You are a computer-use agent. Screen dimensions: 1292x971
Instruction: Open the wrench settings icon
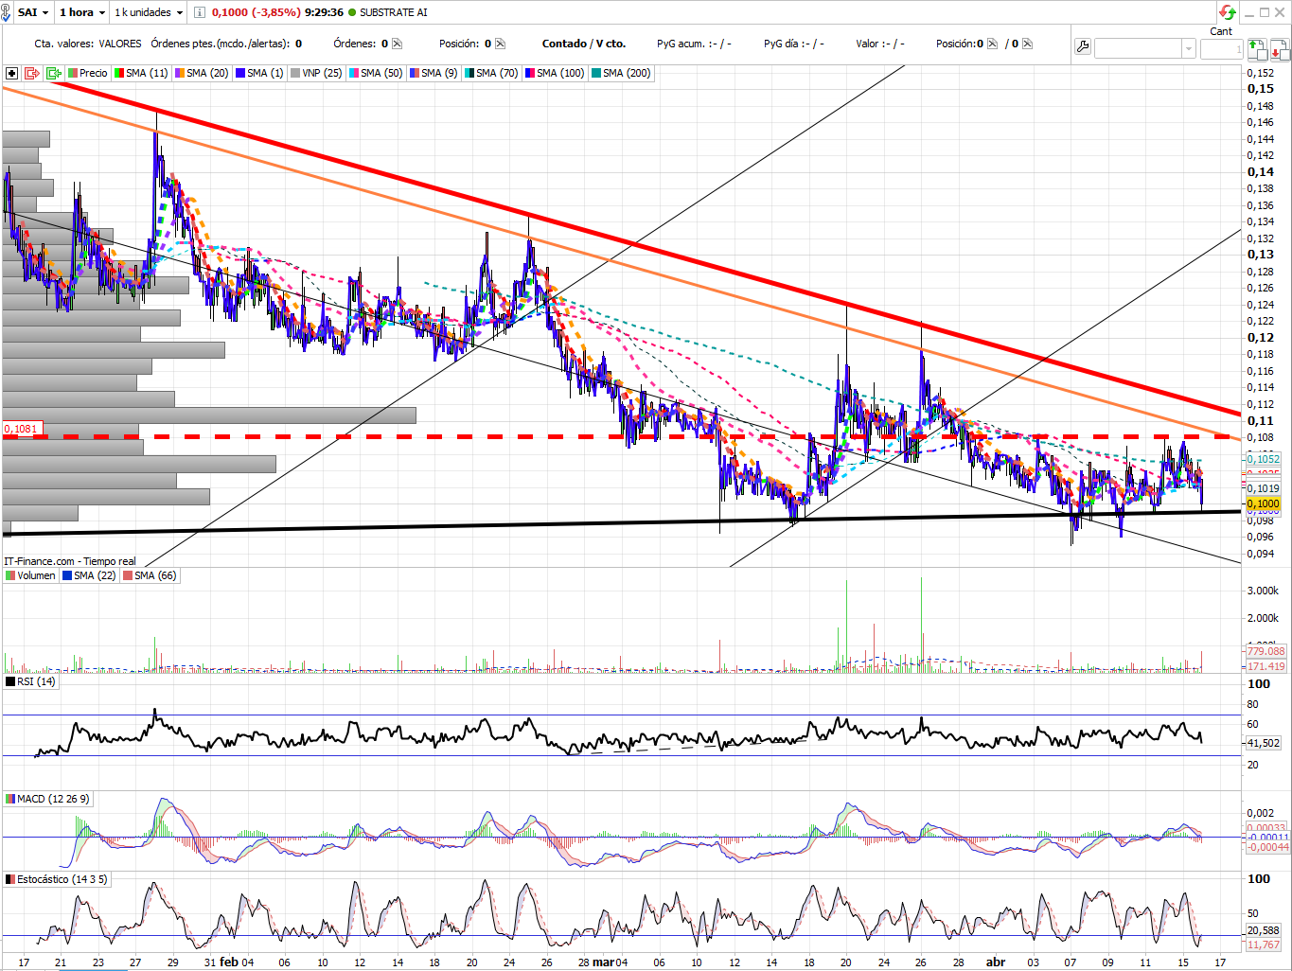pos(1083,46)
